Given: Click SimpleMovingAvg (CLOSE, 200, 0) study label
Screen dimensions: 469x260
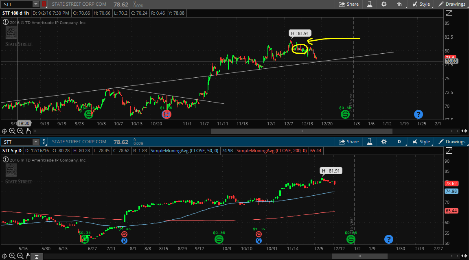Looking at the screenshot, I should (272, 151).
